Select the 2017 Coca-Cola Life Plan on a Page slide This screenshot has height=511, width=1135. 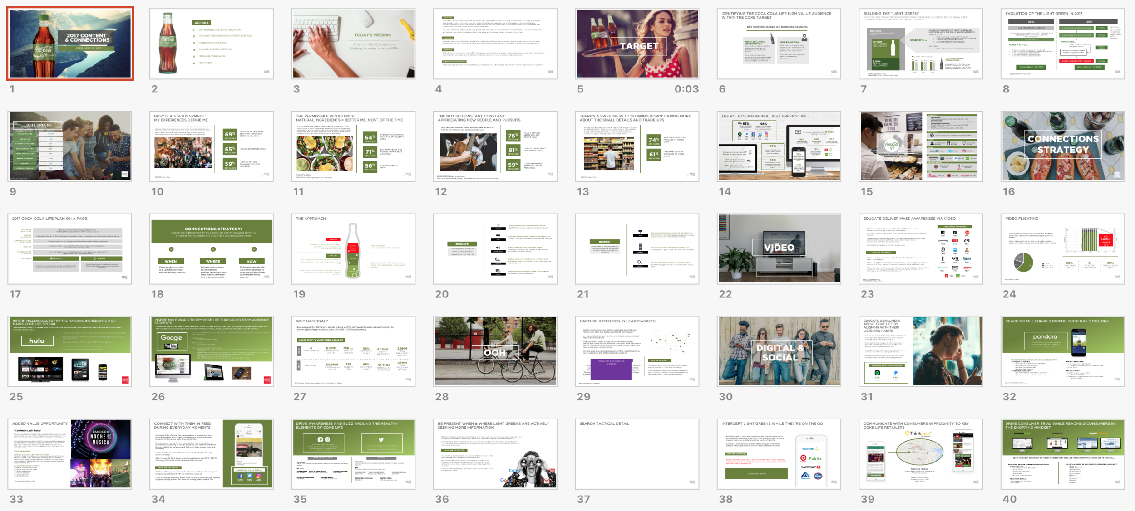(x=70, y=249)
